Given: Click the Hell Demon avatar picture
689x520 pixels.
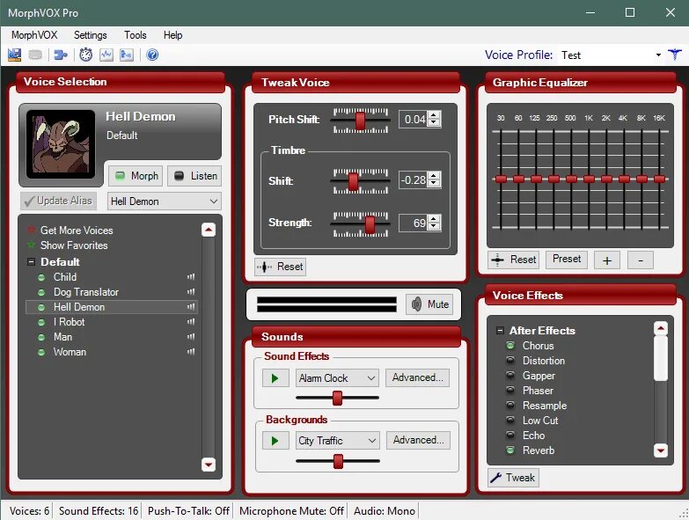Looking at the screenshot, I should pos(61,144).
